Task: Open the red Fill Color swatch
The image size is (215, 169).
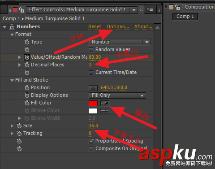Action: (93, 103)
